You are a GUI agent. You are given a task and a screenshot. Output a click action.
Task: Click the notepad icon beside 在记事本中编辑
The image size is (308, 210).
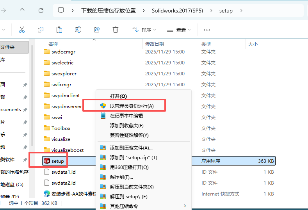(x=103, y=116)
